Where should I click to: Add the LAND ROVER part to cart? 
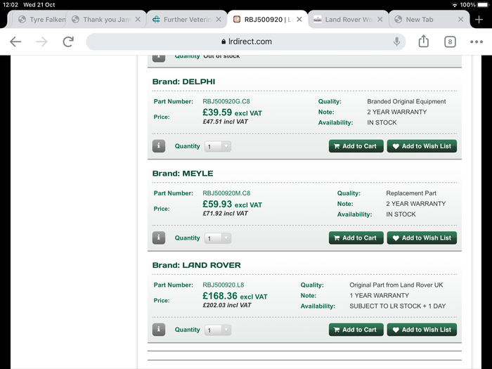coord(356,330)
